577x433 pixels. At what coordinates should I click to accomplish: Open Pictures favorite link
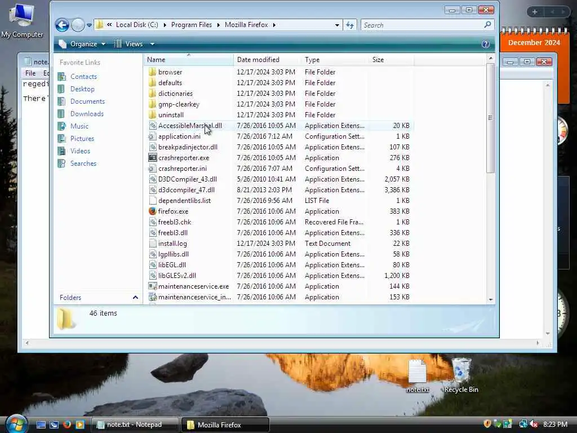[x=82, y=139]
